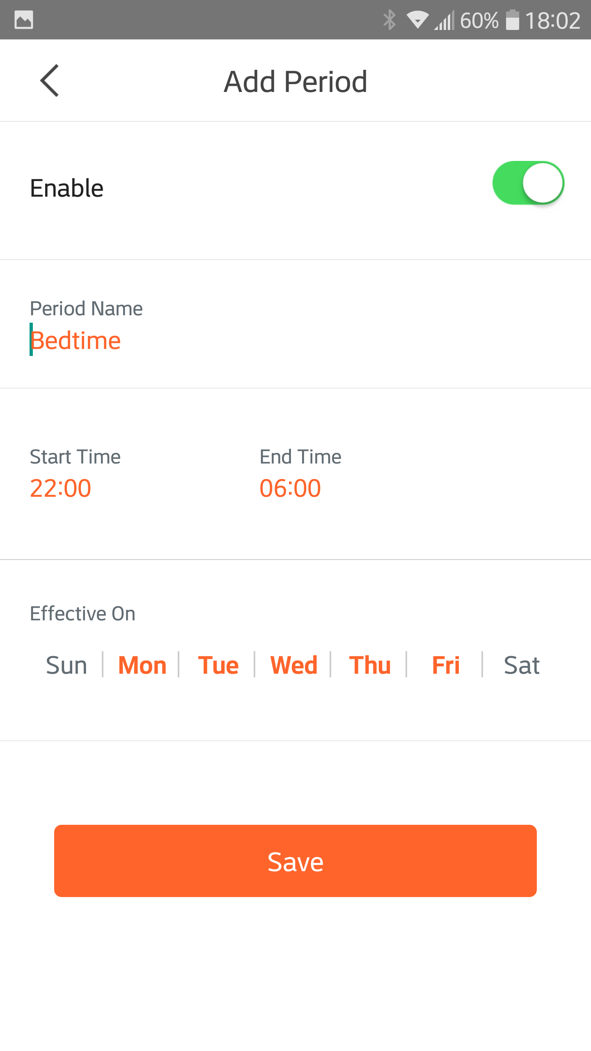The image size is (591, 1051).
Task: Tap the cellular signal strength icon
Action: click(x=444, y=21)
